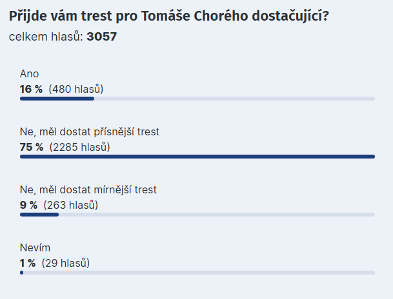Click the '(263 hlasů)' vote count
The width and height of the screenshot is (393, 299).
tap(71, 205)
